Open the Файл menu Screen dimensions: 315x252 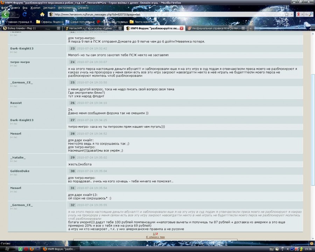5,8
